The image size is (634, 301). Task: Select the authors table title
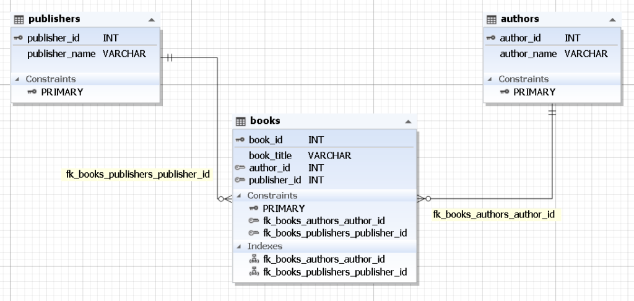tap(519, 19)
